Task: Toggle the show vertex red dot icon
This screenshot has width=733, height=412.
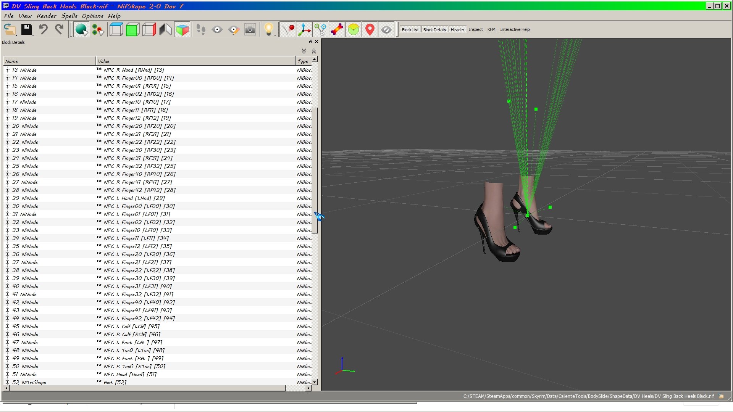Action: [x=288, y=29]
